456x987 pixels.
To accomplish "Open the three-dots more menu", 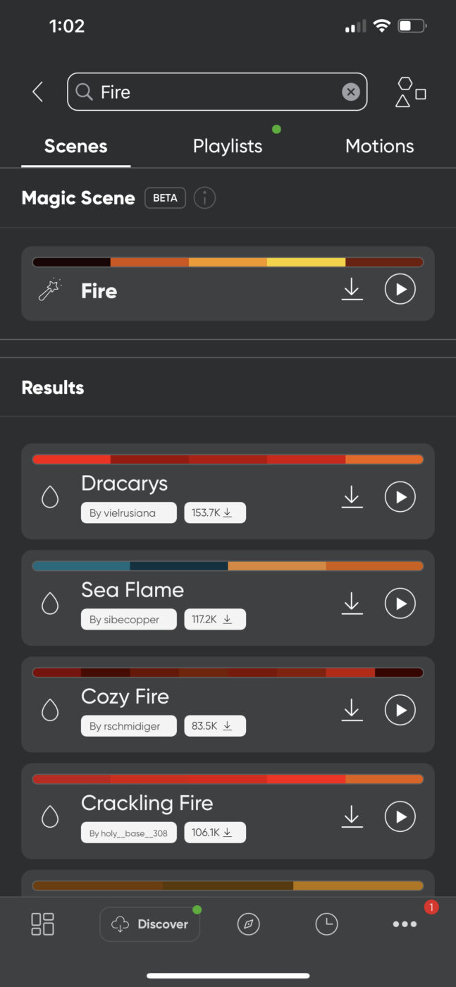I will pyautogui.click(x=405, y=924).
